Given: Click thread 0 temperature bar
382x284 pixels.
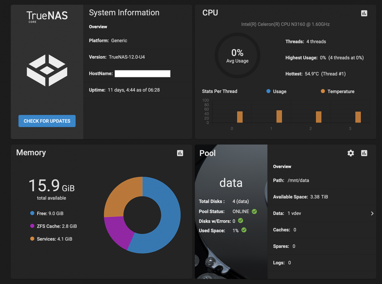Looking at the screenshot, I should pos(240,117).
